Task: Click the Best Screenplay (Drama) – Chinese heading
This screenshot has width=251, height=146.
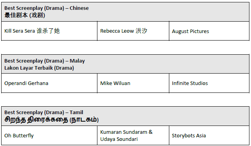Action: [46, 8]
